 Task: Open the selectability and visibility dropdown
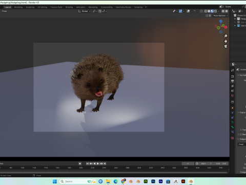pyautogui.click(x=175, y=11)
